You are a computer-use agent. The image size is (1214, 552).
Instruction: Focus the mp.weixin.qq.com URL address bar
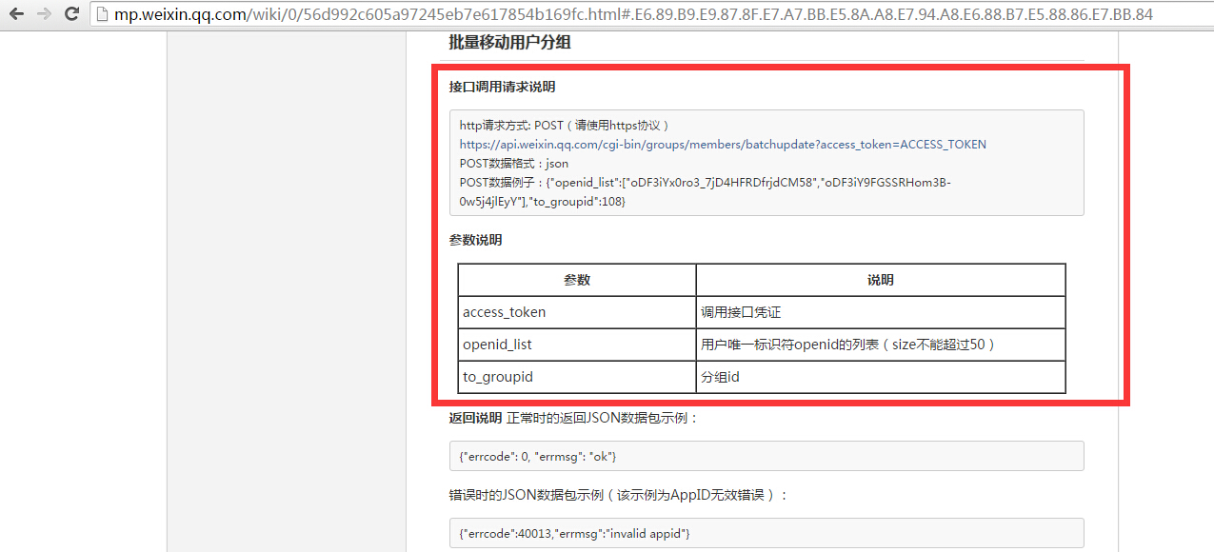tap(651, 14)
